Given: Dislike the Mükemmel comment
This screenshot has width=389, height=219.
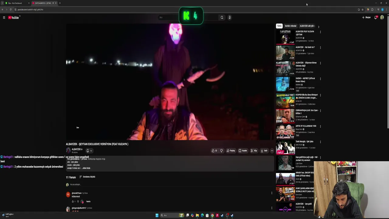Looking at the screenshot, I should [78, 201].
